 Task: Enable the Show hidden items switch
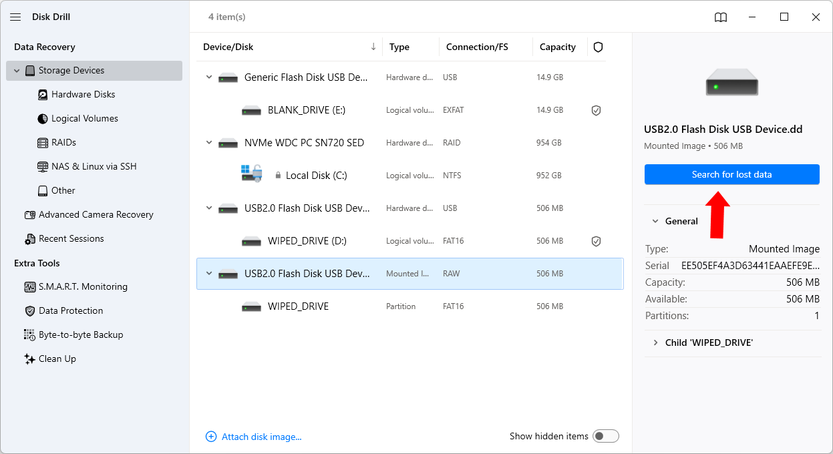(605, 435)
